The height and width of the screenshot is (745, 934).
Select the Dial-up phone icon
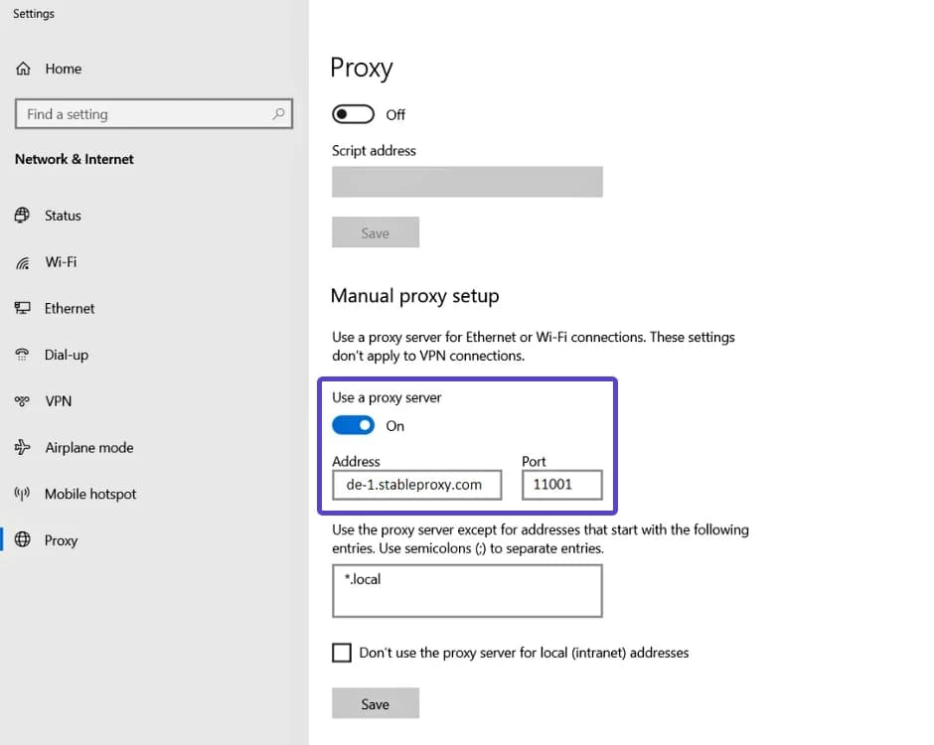coord(22,355)
